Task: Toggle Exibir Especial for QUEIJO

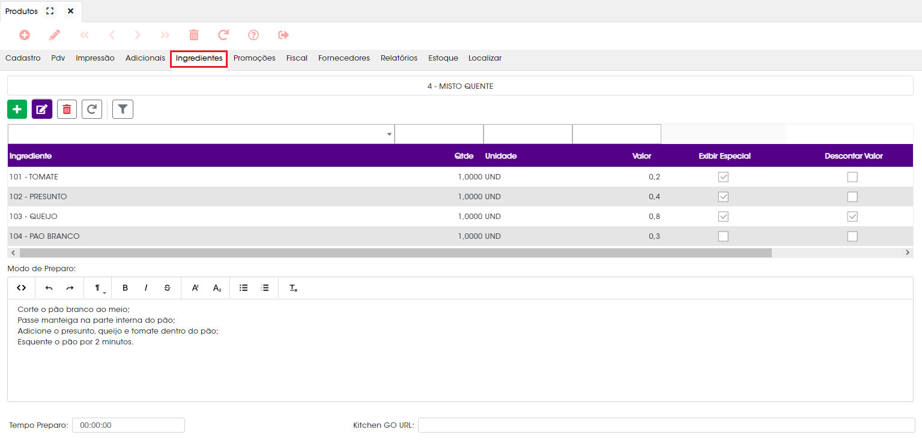Action: pyautogui.click(x=723, y=217)
